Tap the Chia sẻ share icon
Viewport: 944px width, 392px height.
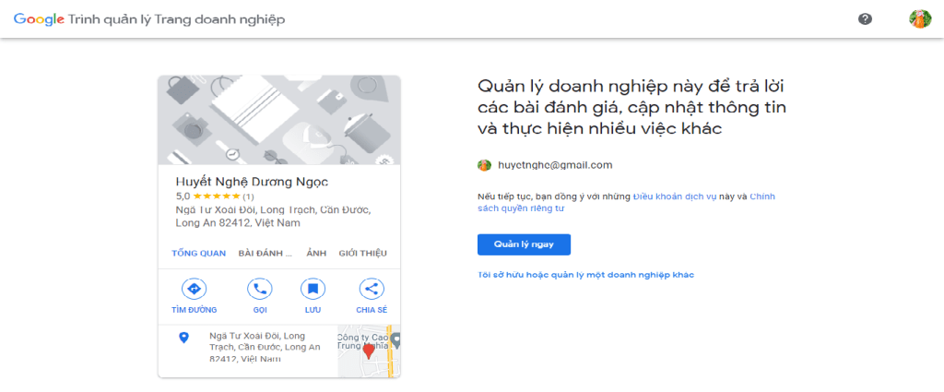coord(371,289)
